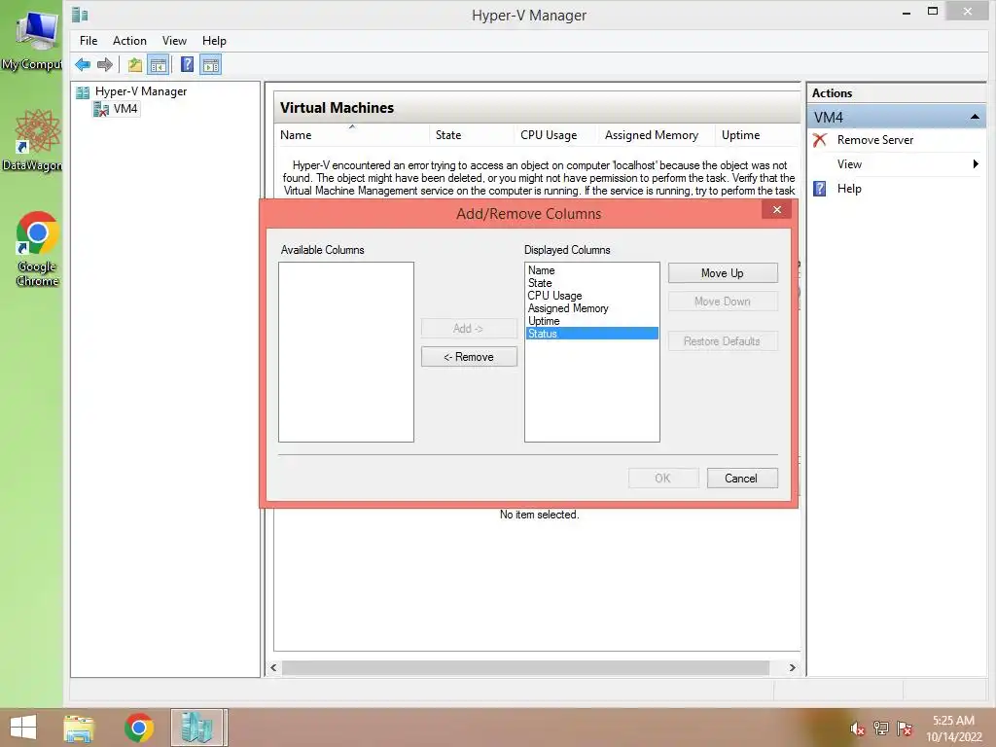This screenshot has height=747, width=996.
Task: Open the Action Center flag icon
Action: [x=905, y=729]
